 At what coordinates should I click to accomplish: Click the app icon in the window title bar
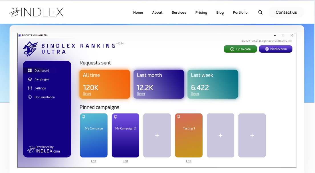point(20,36)
